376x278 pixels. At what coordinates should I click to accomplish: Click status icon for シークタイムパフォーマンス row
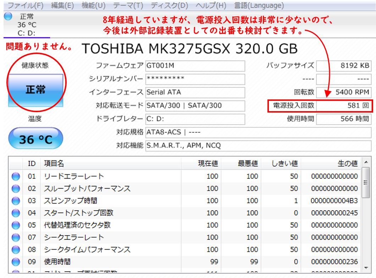16,250
